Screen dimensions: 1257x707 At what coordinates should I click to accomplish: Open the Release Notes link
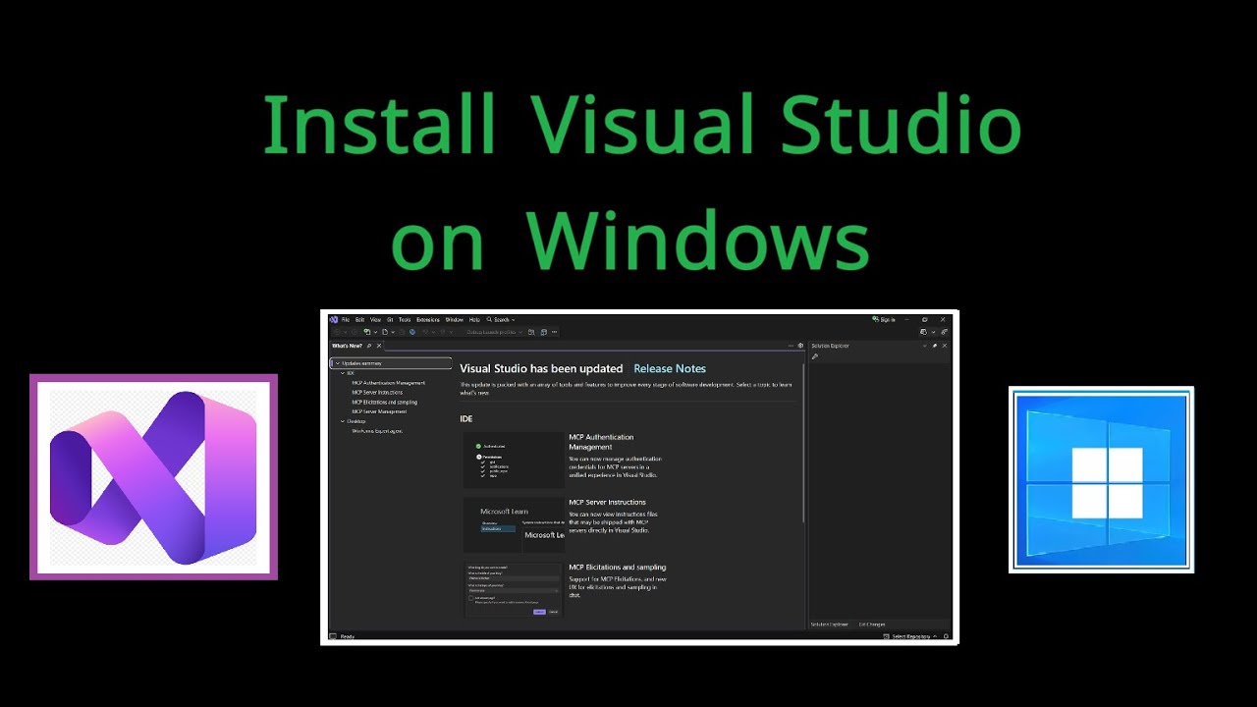coord(670,368)
